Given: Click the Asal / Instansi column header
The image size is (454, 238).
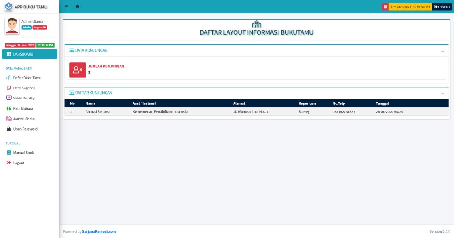Looking at the screenshot, I should tap(144, 103).
